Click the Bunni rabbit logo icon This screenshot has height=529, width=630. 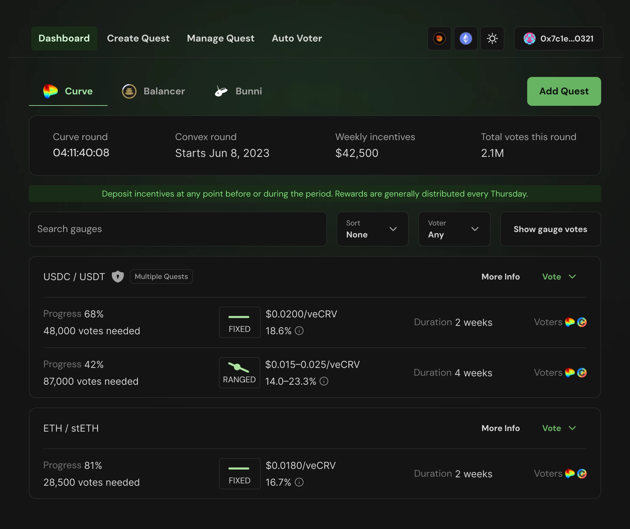(x=221, y=91)
